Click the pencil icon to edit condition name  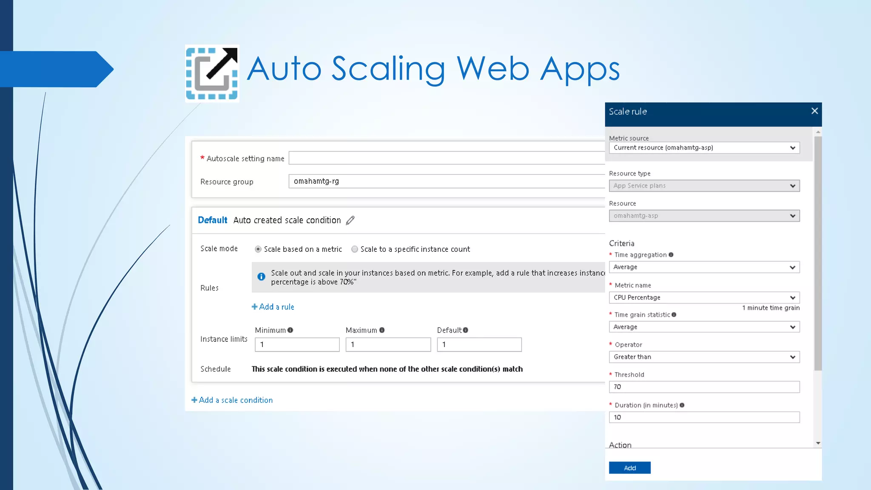click(x=350, y=220)
